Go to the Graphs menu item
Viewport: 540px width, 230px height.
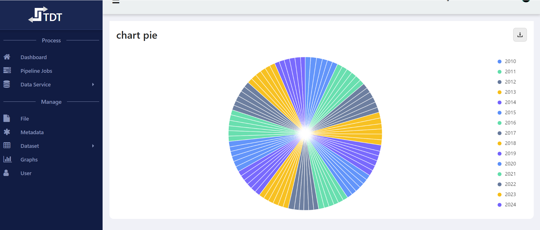pos(29,159)
